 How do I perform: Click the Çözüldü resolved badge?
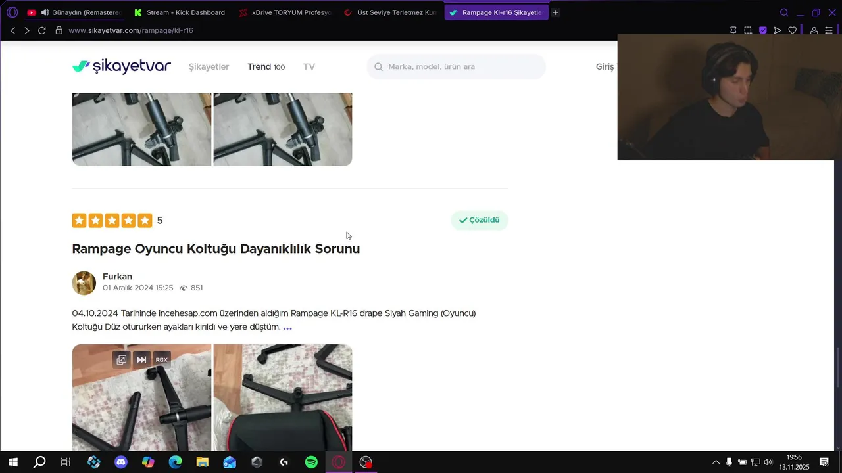(480, 220)
